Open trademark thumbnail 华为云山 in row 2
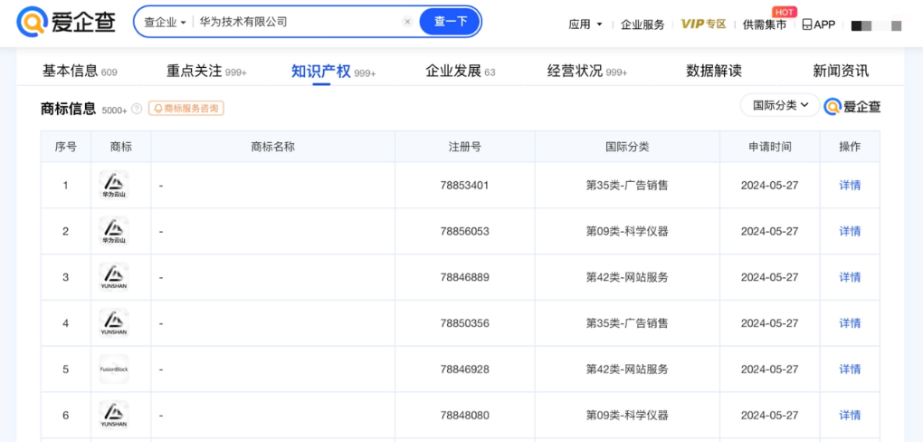Viewport: 923px width, 442px height. (x=114, y=231)
